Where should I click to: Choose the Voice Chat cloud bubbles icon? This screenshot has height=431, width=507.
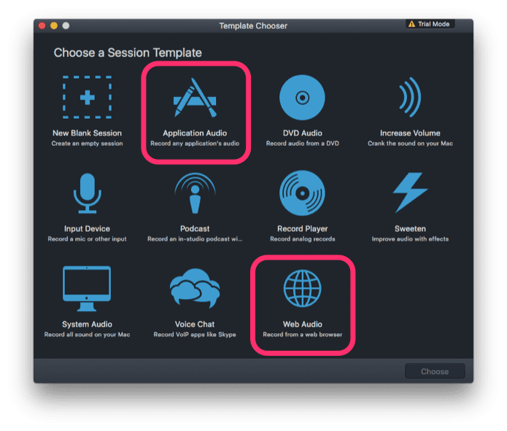point(195,288)
